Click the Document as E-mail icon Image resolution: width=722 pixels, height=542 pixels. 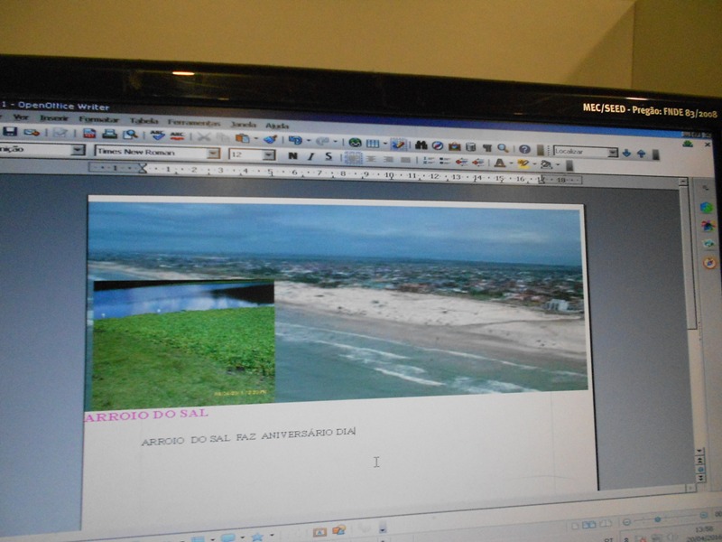[32, 132]
